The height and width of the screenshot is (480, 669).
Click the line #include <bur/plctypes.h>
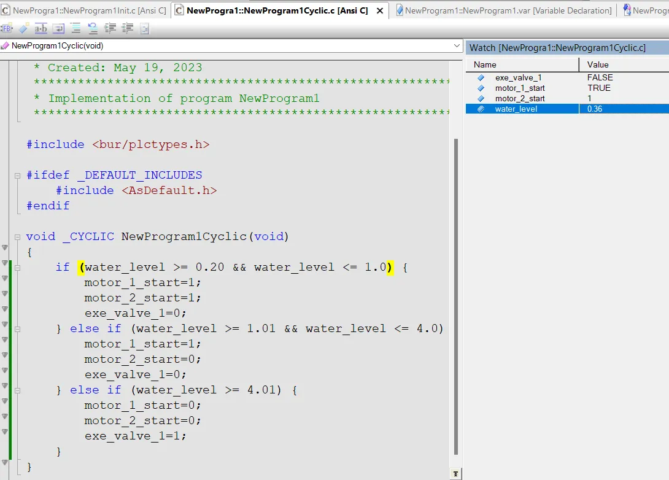[118, 145]
